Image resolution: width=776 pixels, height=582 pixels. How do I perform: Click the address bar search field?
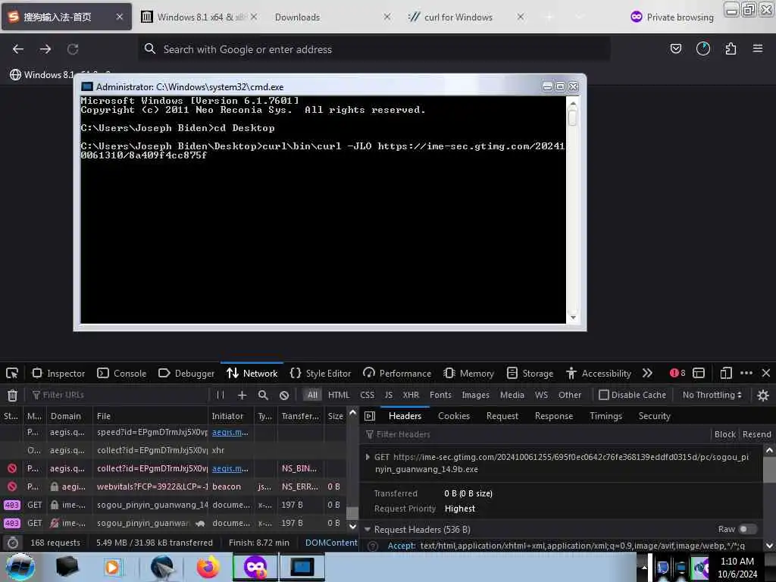tap(374, 49)
